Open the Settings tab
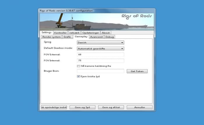 [46, 32]
